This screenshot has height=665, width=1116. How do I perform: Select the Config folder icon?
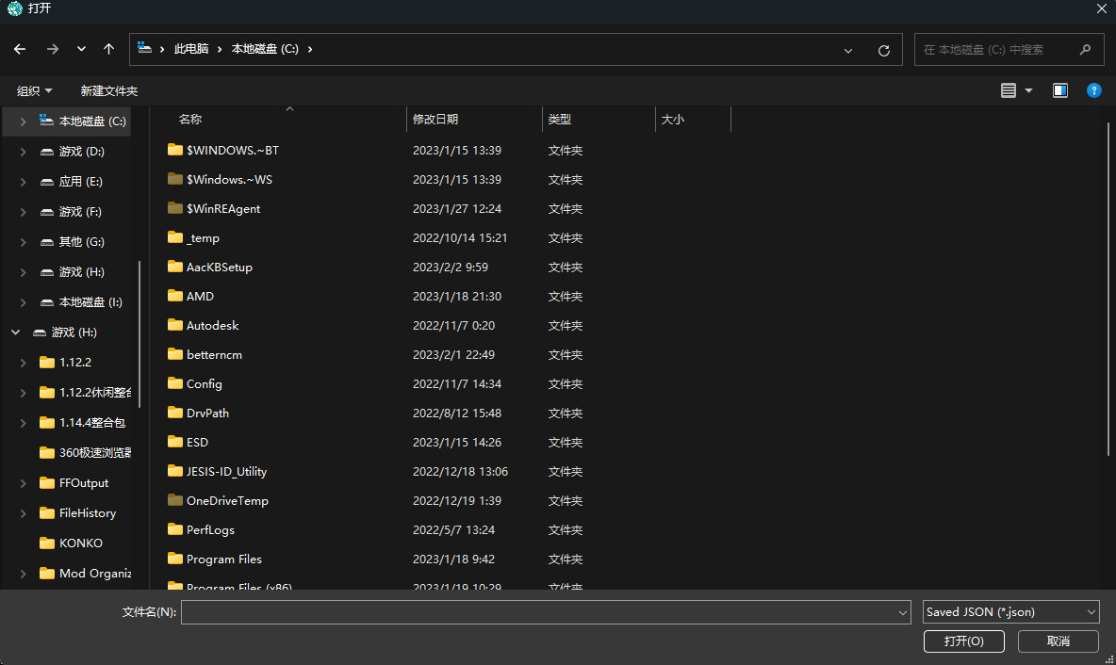tap(175, 382)
